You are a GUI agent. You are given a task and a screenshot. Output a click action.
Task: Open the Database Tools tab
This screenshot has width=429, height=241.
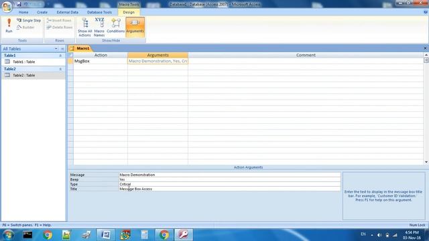(x=99, y=12)
